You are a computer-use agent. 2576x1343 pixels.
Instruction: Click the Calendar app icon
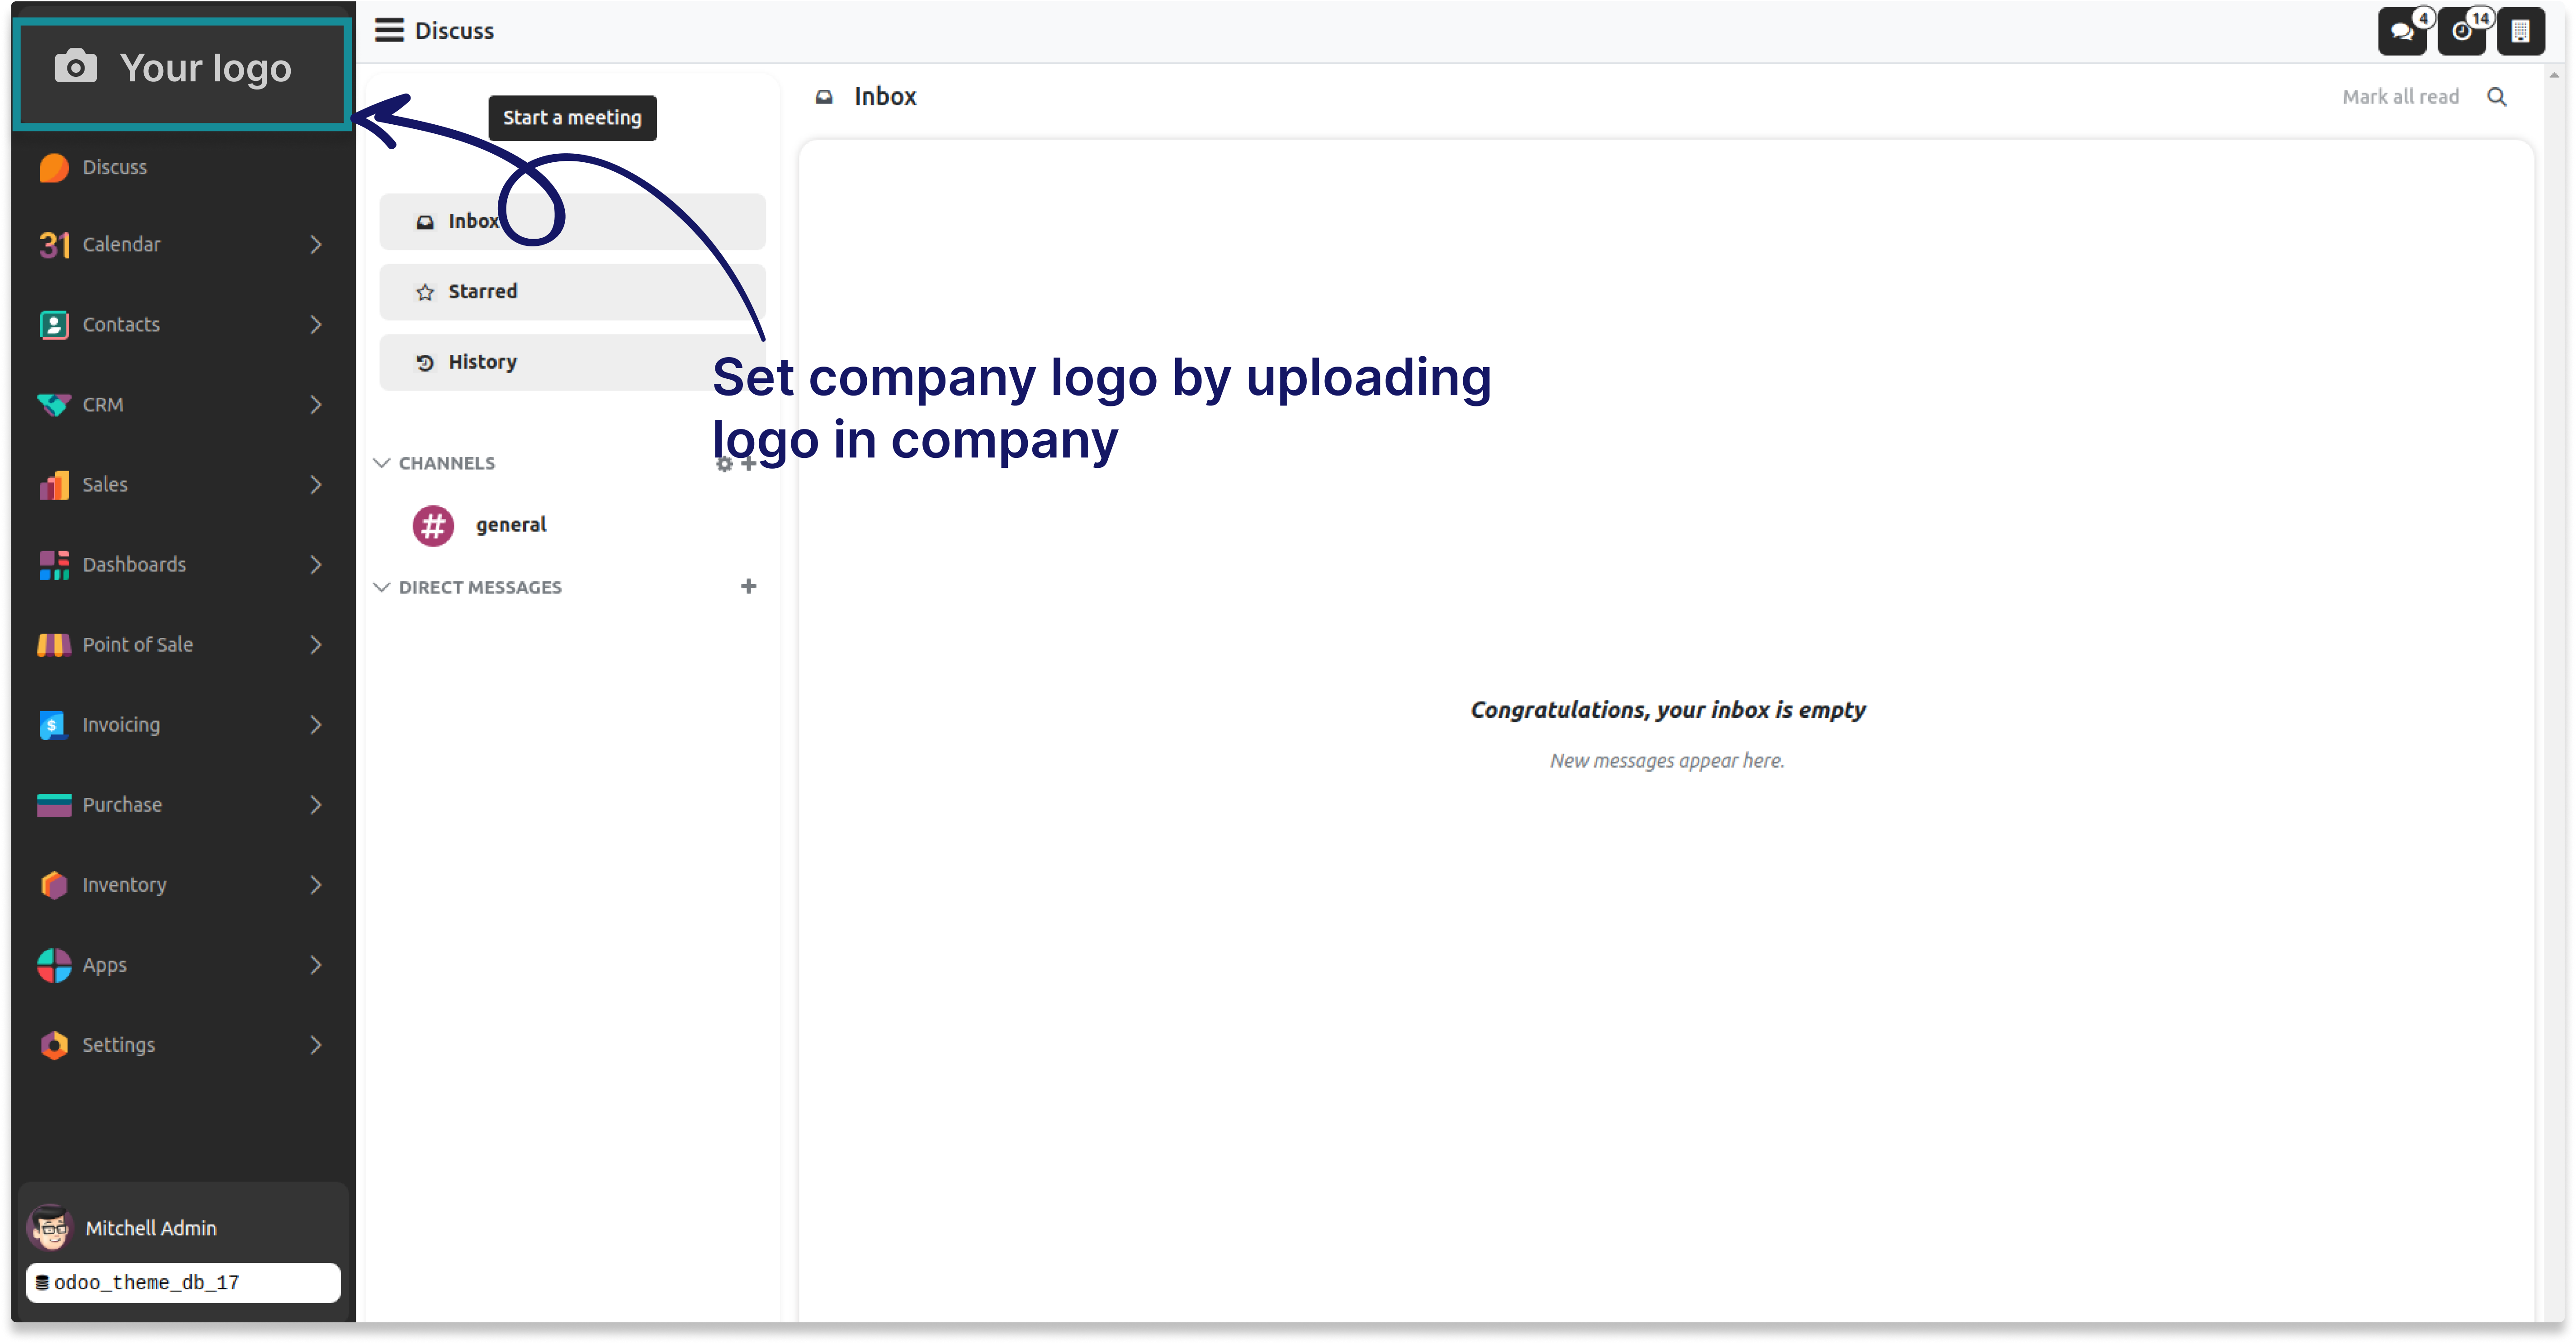(54, 244)
